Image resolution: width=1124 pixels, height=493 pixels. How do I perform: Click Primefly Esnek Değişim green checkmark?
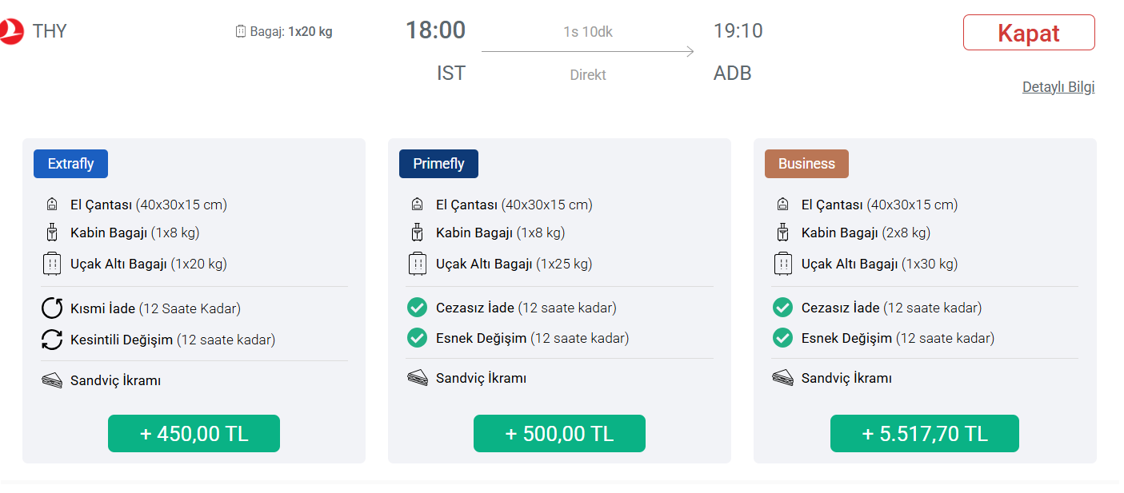click(x=417, y=338)
